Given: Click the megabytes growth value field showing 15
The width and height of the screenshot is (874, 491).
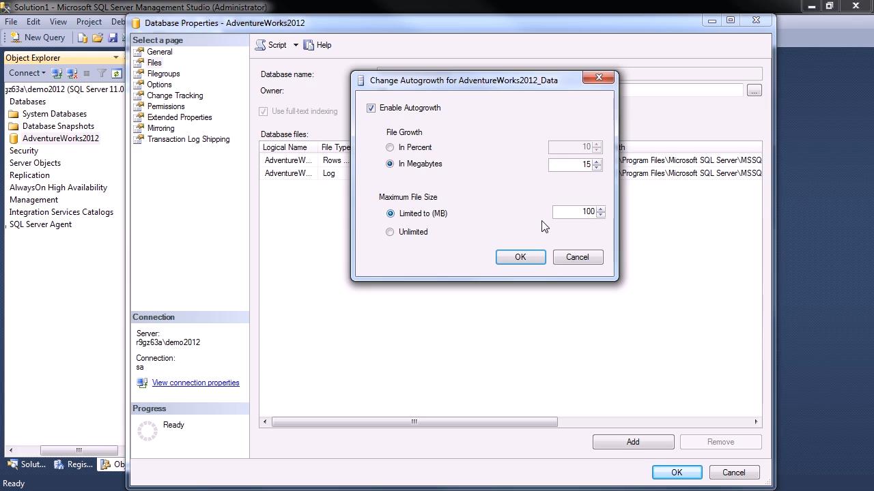Looking at the screenshot, I should coord(569,164).
